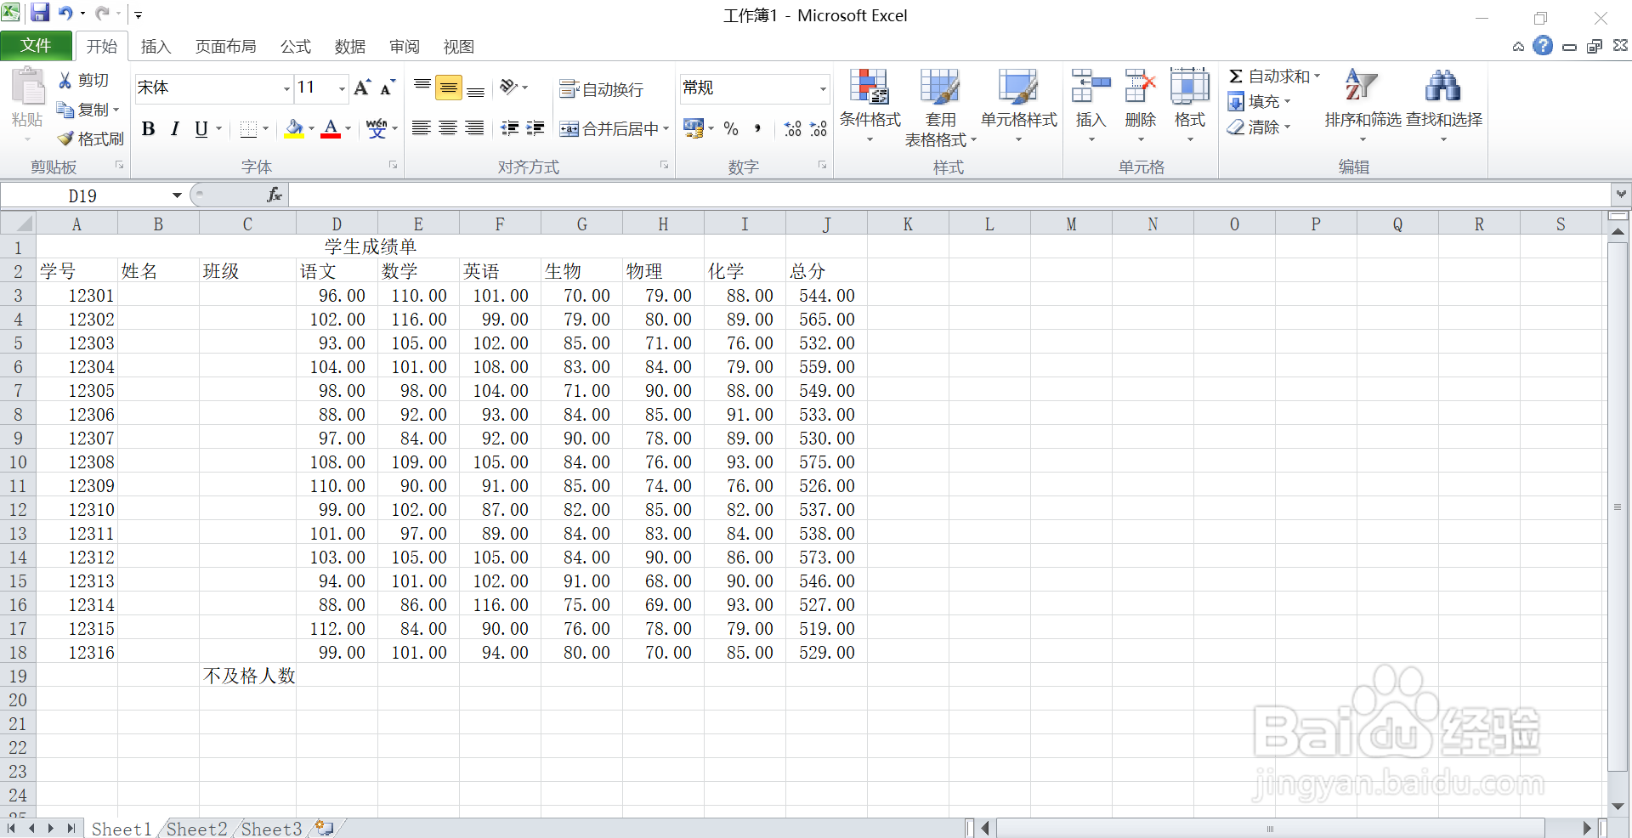
Task: Click the accounting number format icon
Action: (x=694, y=128)
